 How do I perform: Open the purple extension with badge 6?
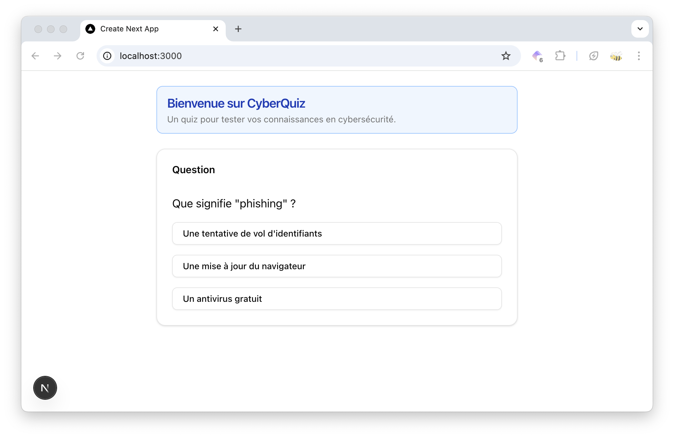click(x=537, y=56)
